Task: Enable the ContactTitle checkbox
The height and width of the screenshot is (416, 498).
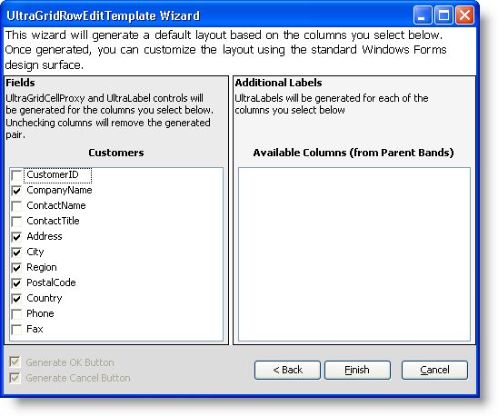Action: 16,222
